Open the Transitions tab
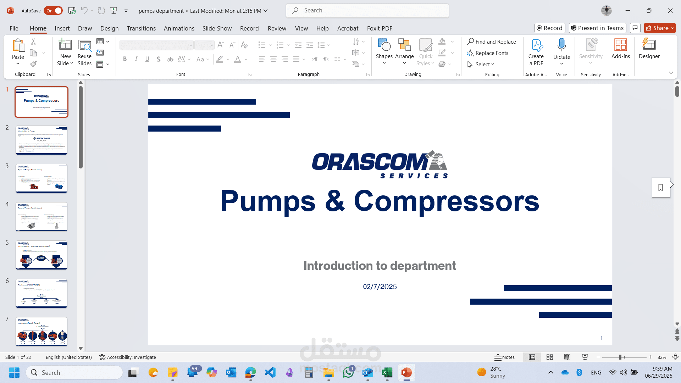The height and width of the screenshot is (383, 681). pyautogui.click(x=141, y=28)
